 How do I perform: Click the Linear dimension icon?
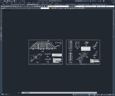pos(7,8)
